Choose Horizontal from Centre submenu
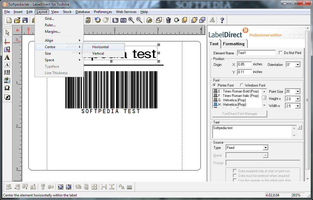313x200 pixels. click(103, 47)
